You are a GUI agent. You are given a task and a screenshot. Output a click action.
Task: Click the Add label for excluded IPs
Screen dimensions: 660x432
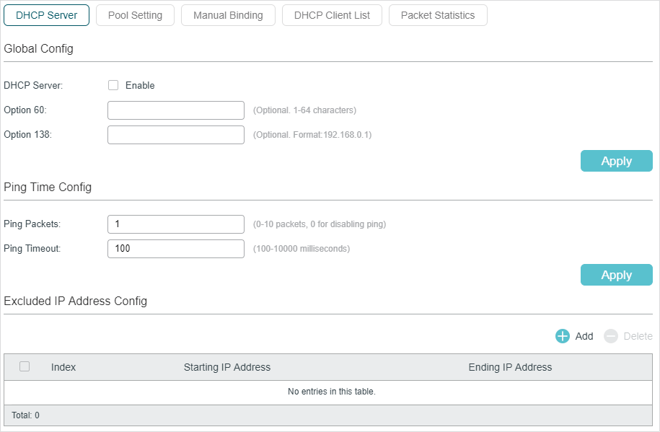tap(584, 336)
